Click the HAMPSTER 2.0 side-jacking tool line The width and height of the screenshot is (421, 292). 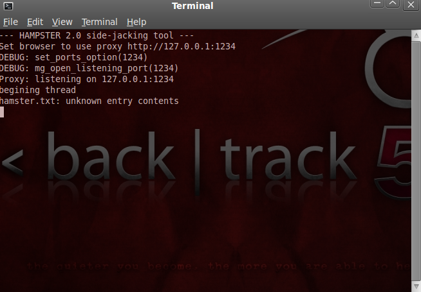[97, 35]
